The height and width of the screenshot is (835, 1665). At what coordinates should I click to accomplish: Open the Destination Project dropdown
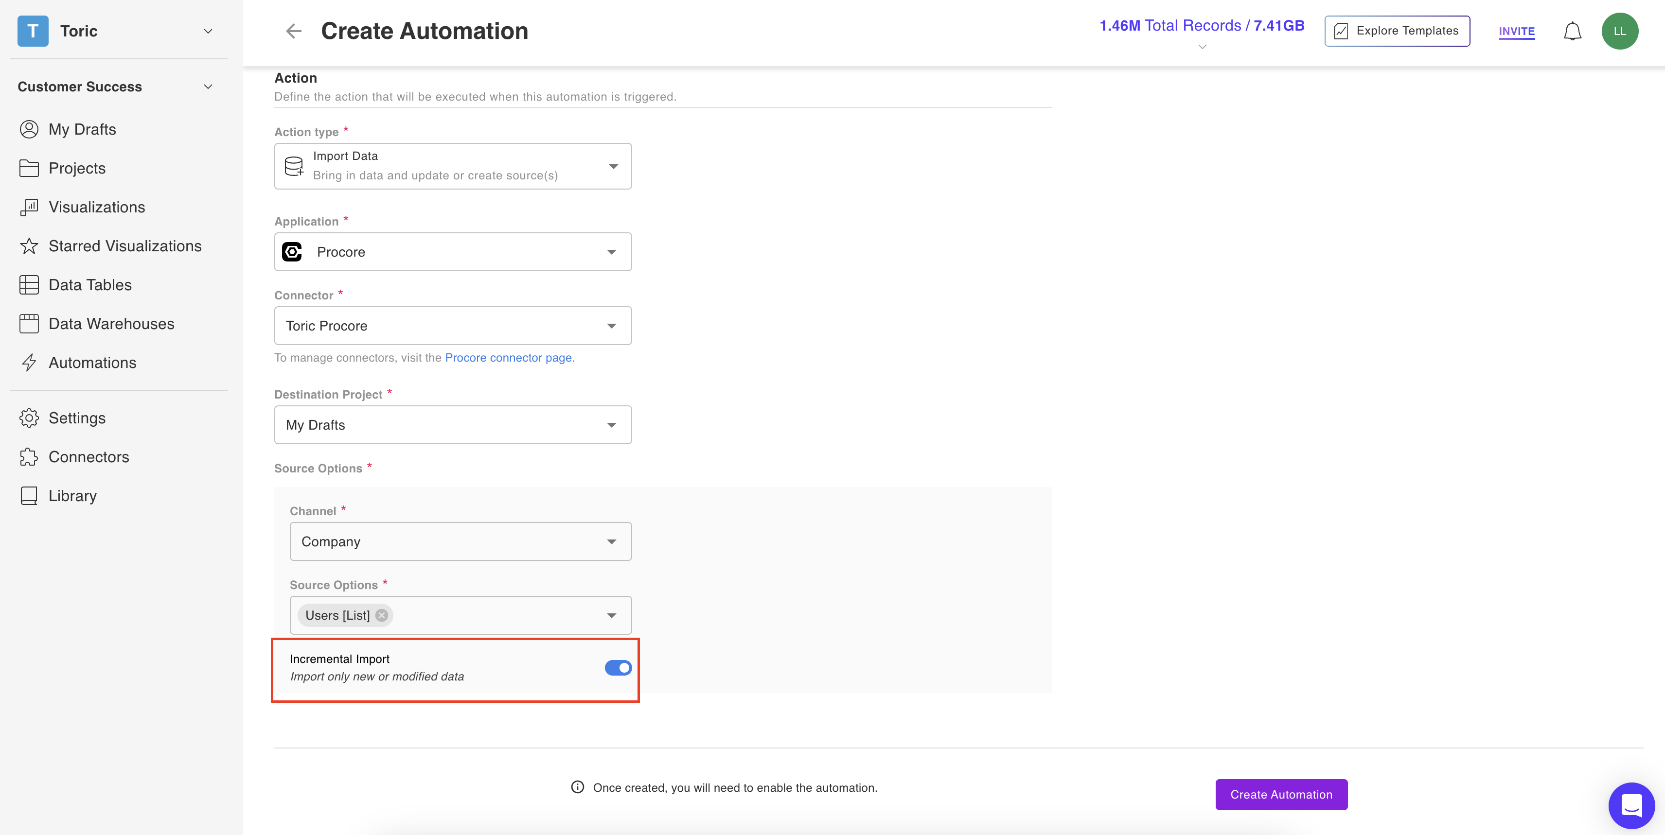pos(453,425)
